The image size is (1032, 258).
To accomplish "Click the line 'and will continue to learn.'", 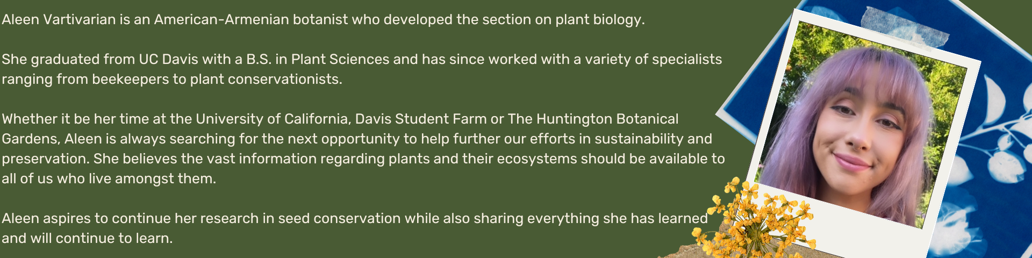I will pyautogui.click(x=87, y=239).
